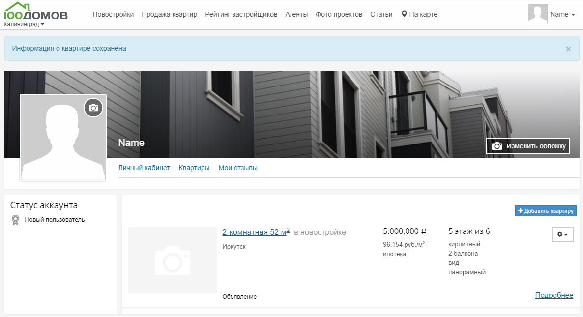583x317 pixels.
Task: Open Рейтинг застройщиков page
Action: pos(241,14)
